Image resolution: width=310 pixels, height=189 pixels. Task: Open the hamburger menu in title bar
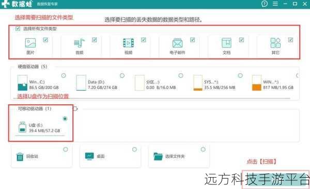pyautogui.click(x=275, y=4)
